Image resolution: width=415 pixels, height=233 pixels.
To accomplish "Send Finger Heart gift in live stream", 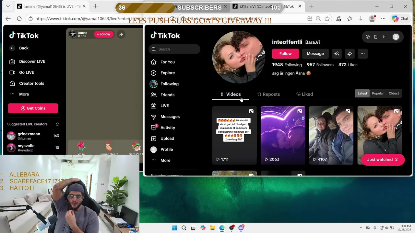I will [x=109, y=148].
